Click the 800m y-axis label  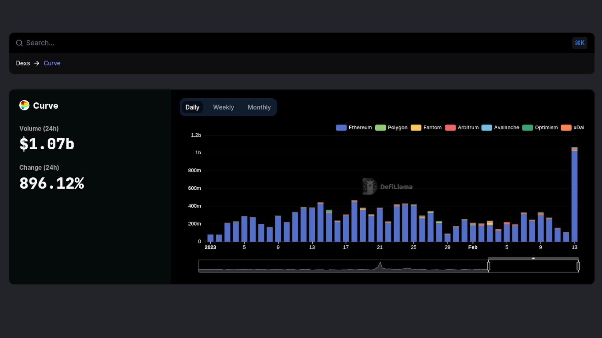[194, 171]
